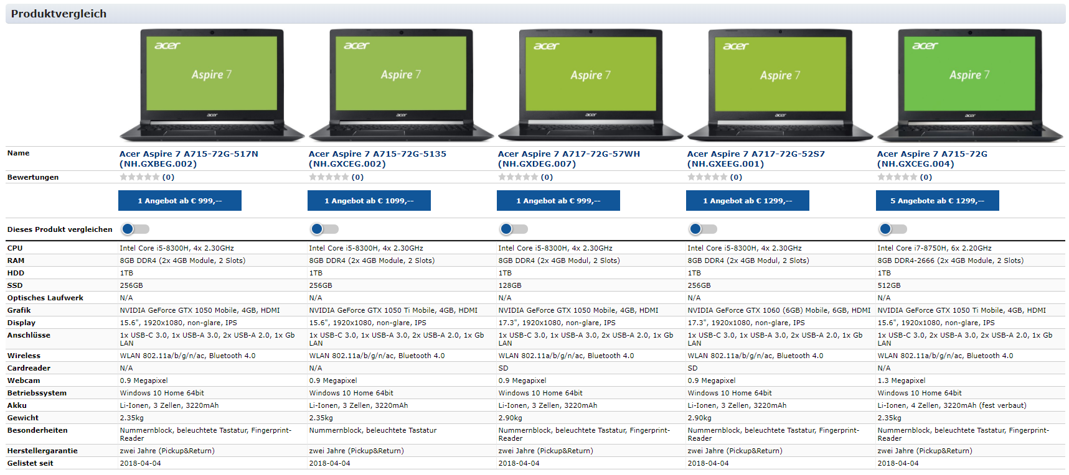
Task: Click 'Nummernblock, beleuchtete Tastatur' cell of A715-72G-5135
Action: [373, 430]
